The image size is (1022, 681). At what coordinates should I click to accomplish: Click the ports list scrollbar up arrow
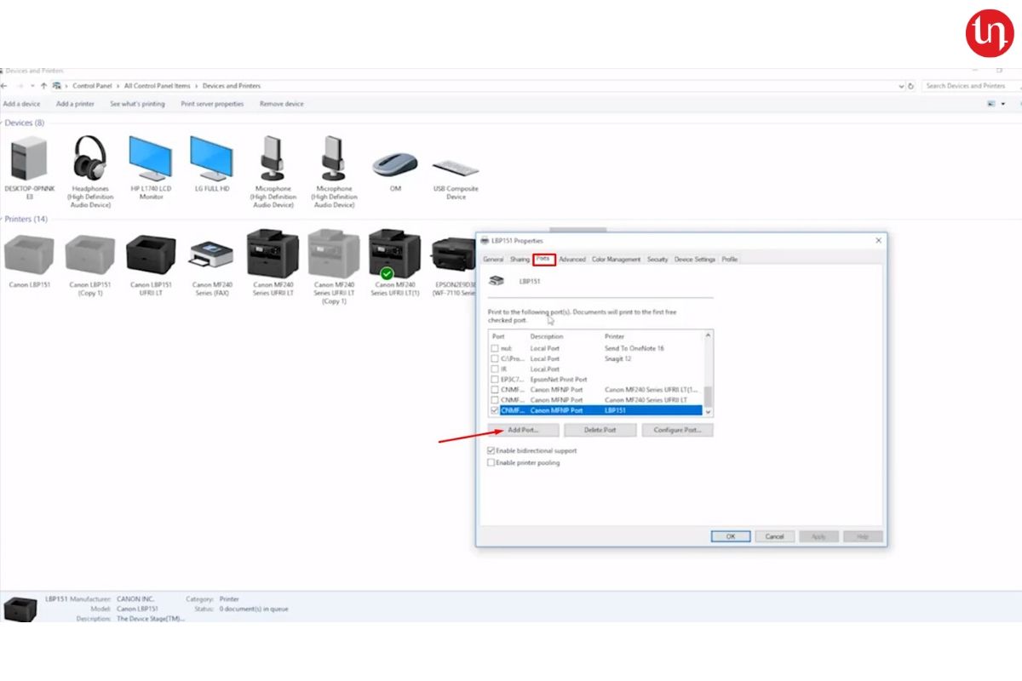[709, 335]
